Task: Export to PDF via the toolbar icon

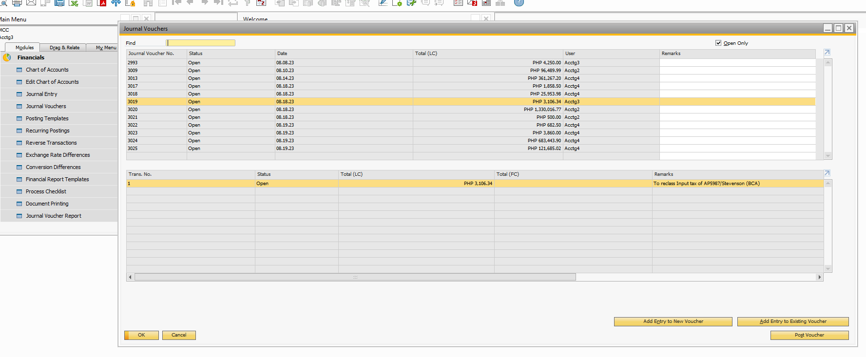Action: tap(102, 3)
